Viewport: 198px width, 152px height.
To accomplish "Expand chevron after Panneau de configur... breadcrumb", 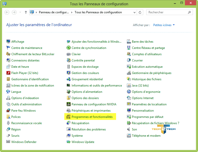I will (x=72, y=12).
